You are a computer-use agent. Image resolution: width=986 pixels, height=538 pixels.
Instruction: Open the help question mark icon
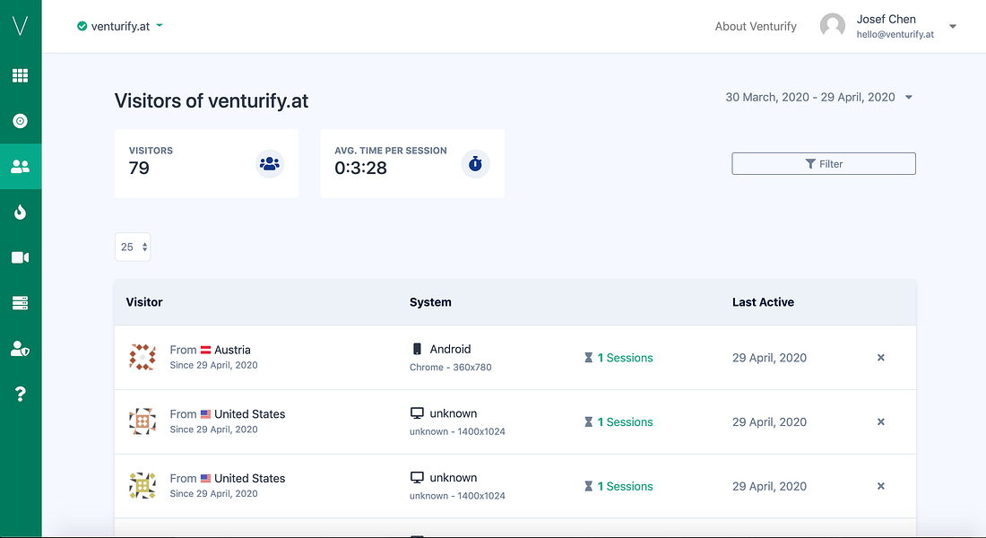point(20,394)
